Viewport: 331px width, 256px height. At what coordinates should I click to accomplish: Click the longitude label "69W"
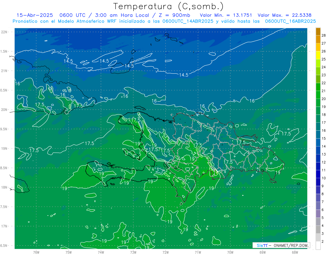(x=263, y=252)
